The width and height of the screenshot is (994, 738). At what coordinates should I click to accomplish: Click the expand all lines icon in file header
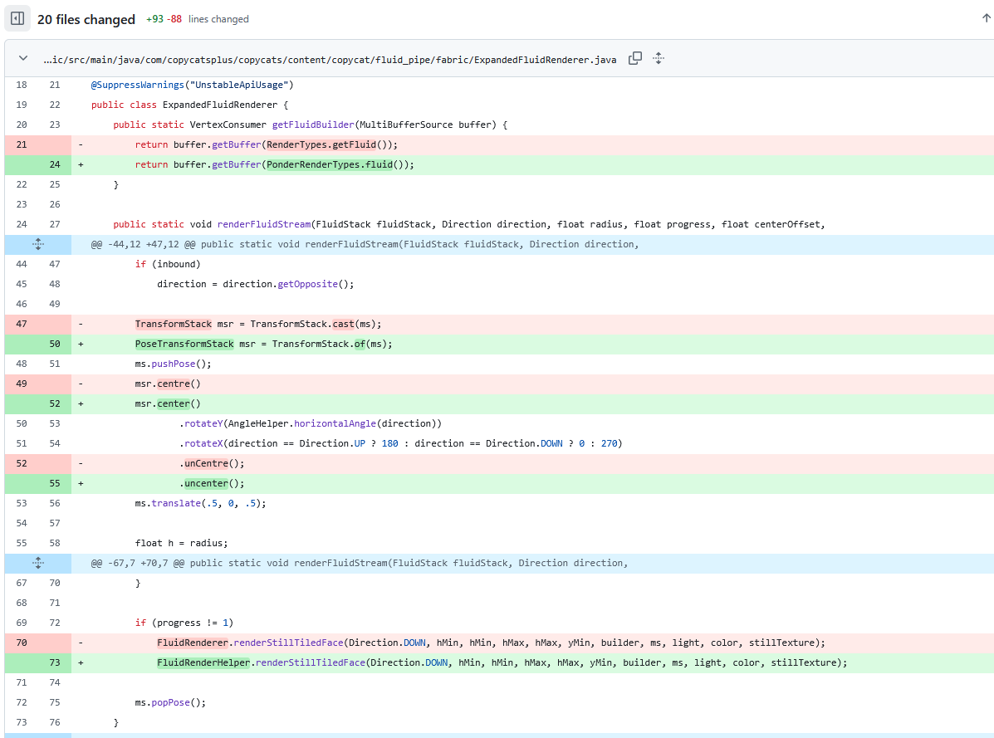[x=659, y=59]
